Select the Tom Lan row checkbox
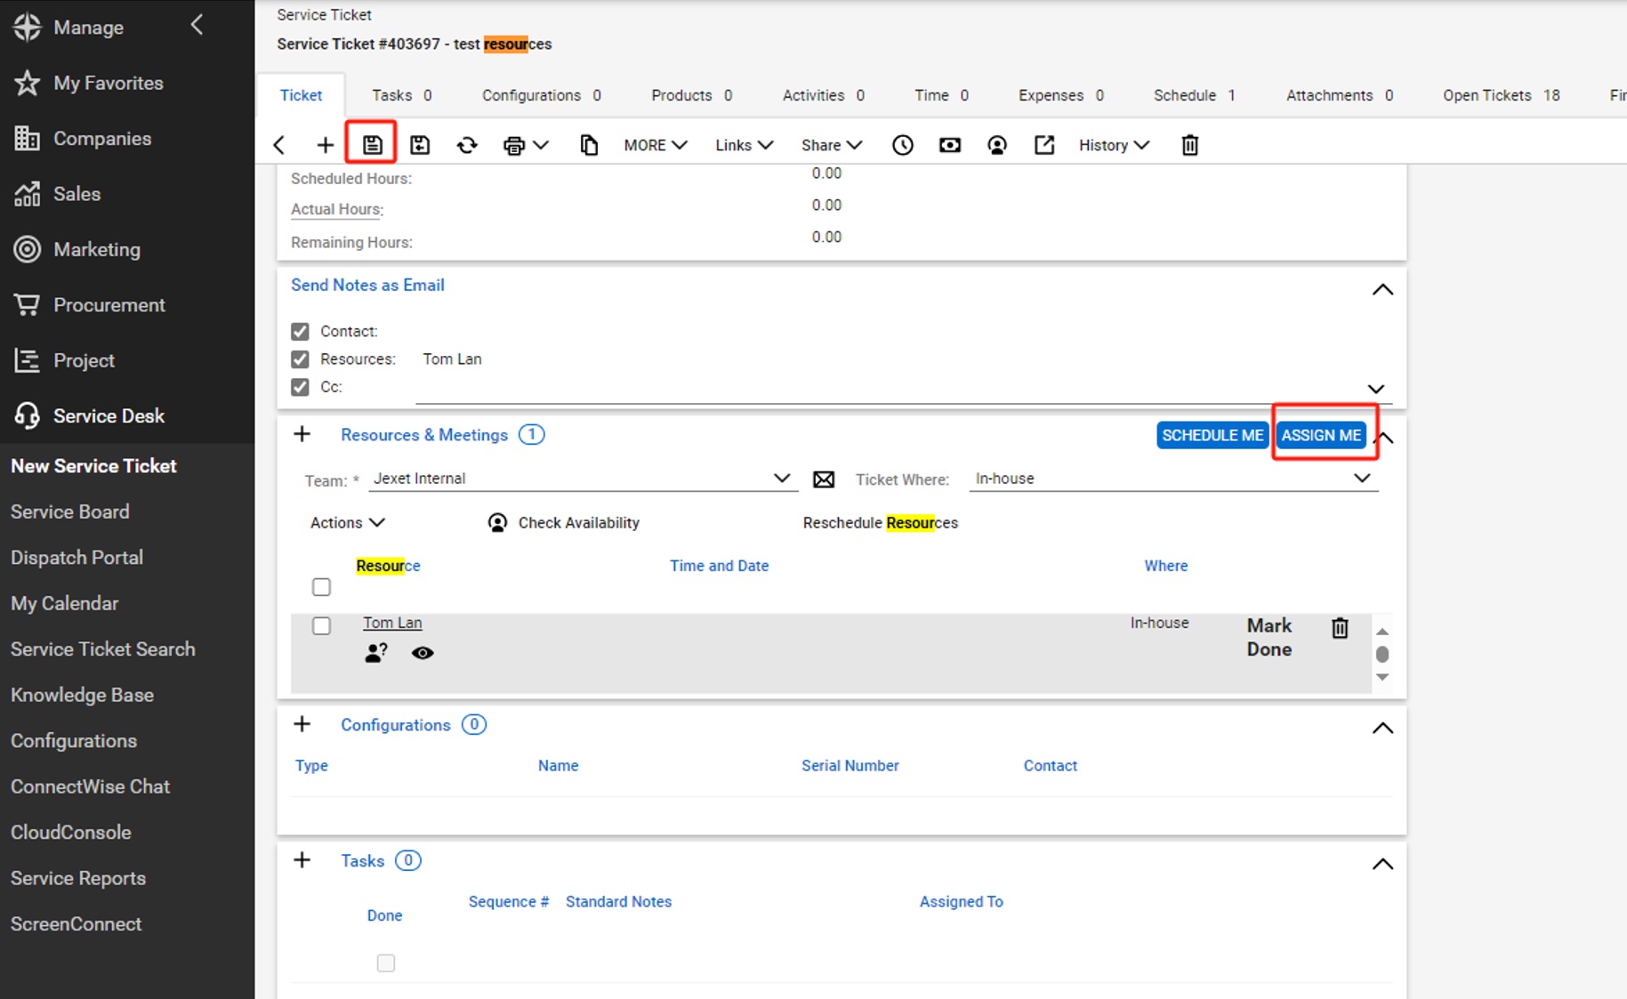The height and width of the screenshot is (999, 1627). tap(321, 625)
